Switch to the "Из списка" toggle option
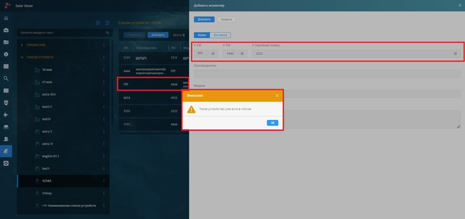 pyautogui.click(x=220, y=35)
